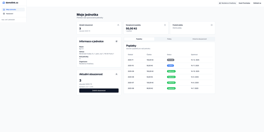The width and height of the screenshot is (264, 132).
Task: Edit unit info via the pencil icon
Action: [116, 41]
